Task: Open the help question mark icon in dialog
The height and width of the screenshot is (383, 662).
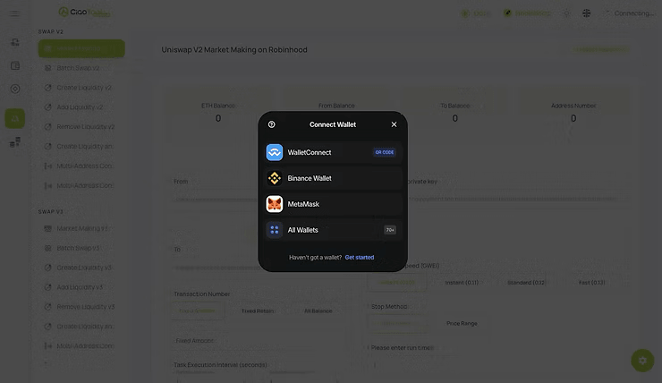Action: tap(271, 124)
